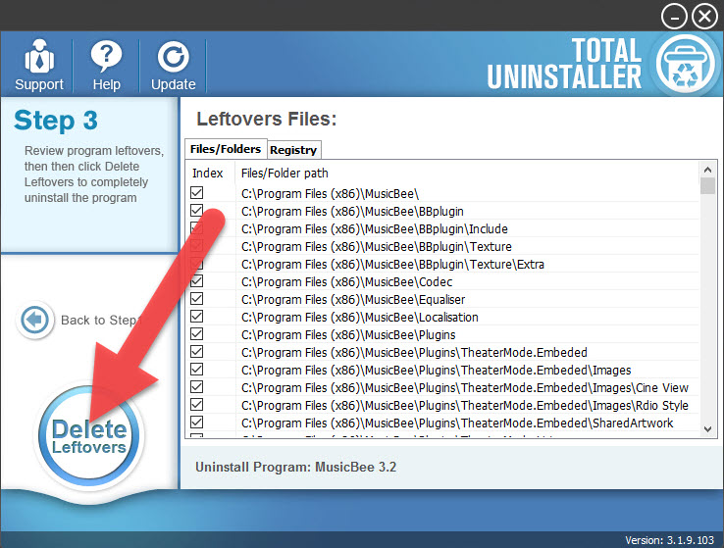Select the path ending in MusicBee\Equaliser

(353, 299)
